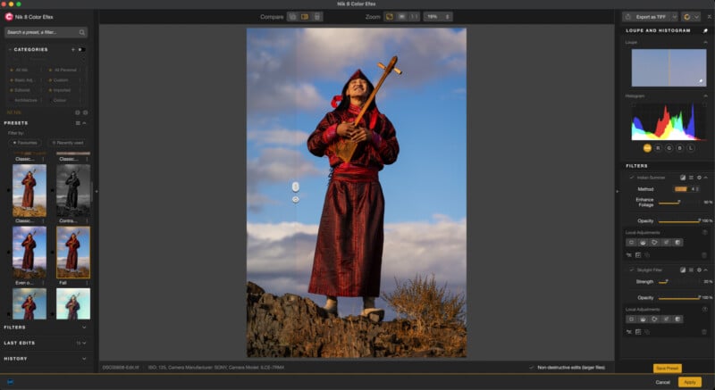Select the zoom-to-fit icon
This screenshot has height=390, width=715.
tap(389, 16)
